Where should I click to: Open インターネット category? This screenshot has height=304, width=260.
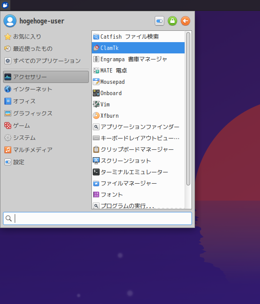click(x=46, y=89)
